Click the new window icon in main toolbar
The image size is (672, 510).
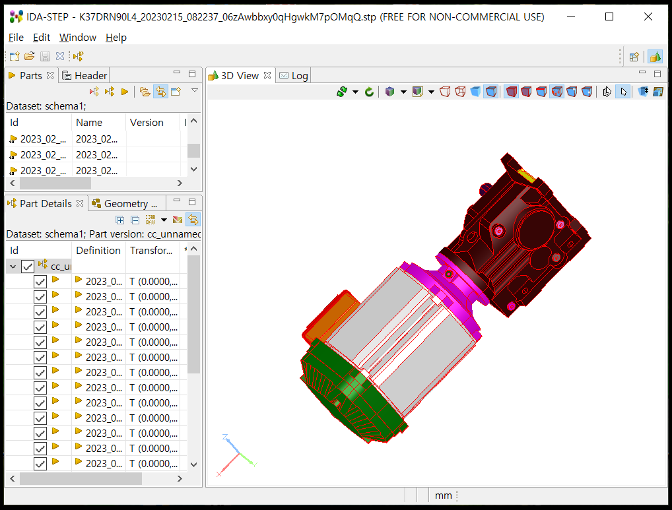15,56
